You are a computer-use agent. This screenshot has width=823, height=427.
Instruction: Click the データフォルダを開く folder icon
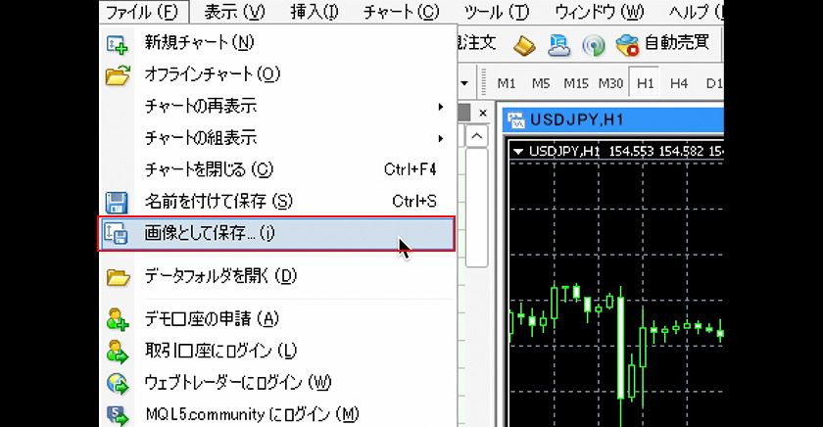coord(117,277)
